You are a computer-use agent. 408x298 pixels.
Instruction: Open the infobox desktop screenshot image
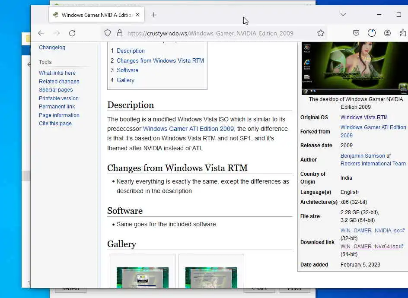pyautogui.click(x=355, y=68)
